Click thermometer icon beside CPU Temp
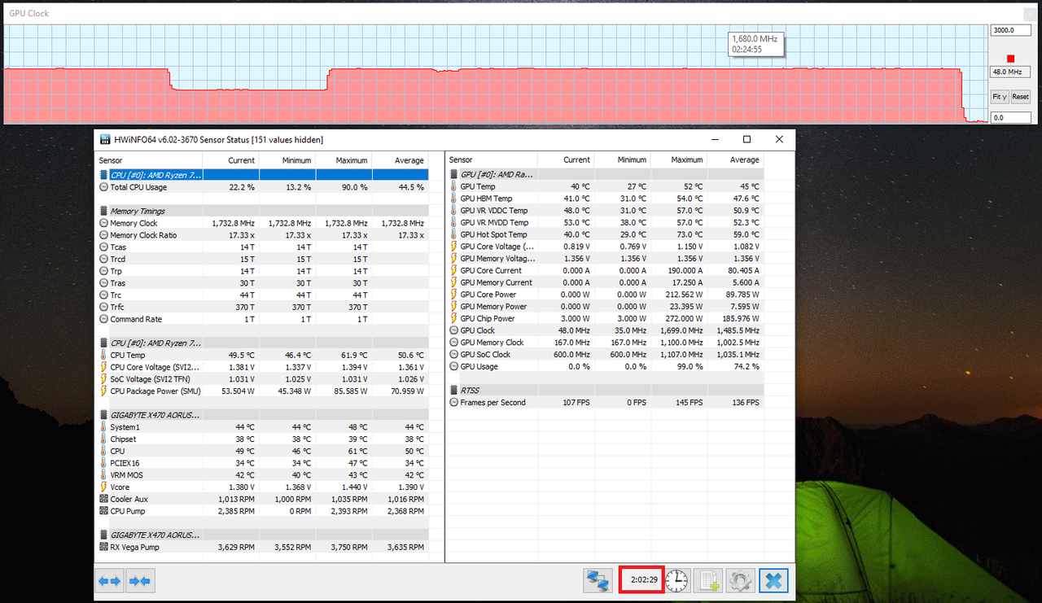This screenshot has height=603, width=1042. [x=103, y=355]
